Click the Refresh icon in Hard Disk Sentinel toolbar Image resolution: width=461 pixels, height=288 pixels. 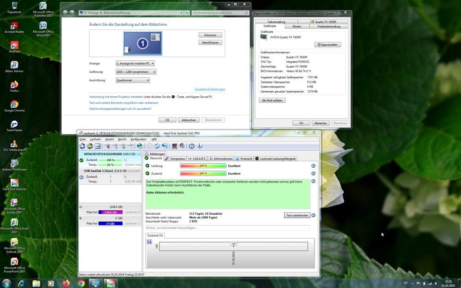point(82,146)
